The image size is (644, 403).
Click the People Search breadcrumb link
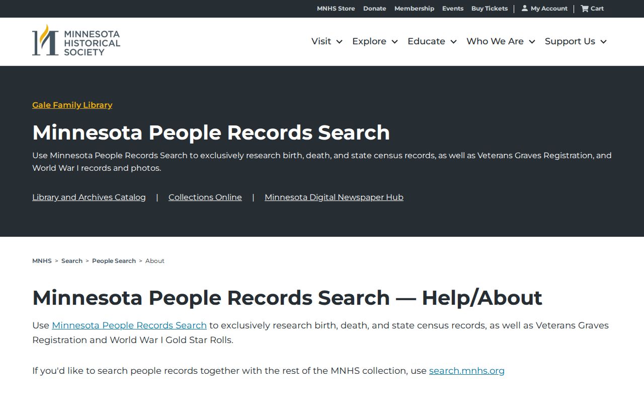pos(114,261)
